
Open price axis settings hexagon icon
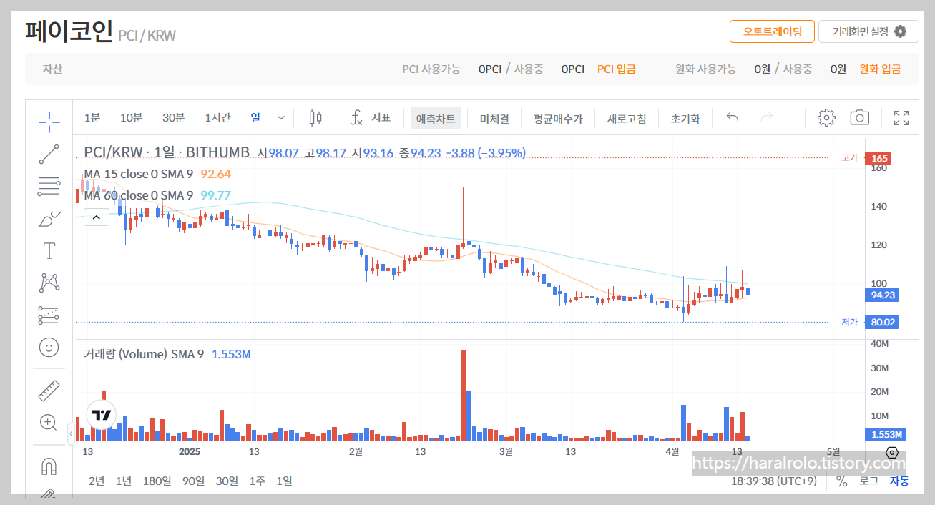click(891, 453)
